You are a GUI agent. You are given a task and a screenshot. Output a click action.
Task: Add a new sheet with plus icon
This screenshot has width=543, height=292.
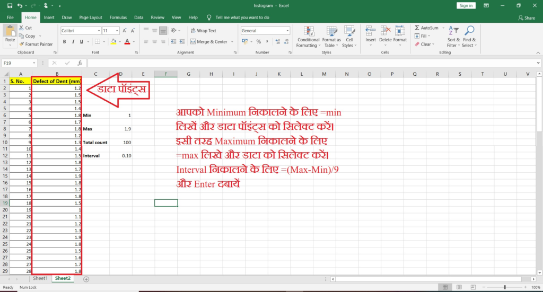tap(86, 279)
